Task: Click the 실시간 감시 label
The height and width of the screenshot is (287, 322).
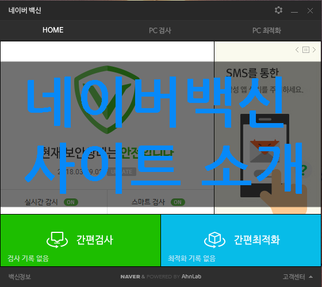Action: 41,202
